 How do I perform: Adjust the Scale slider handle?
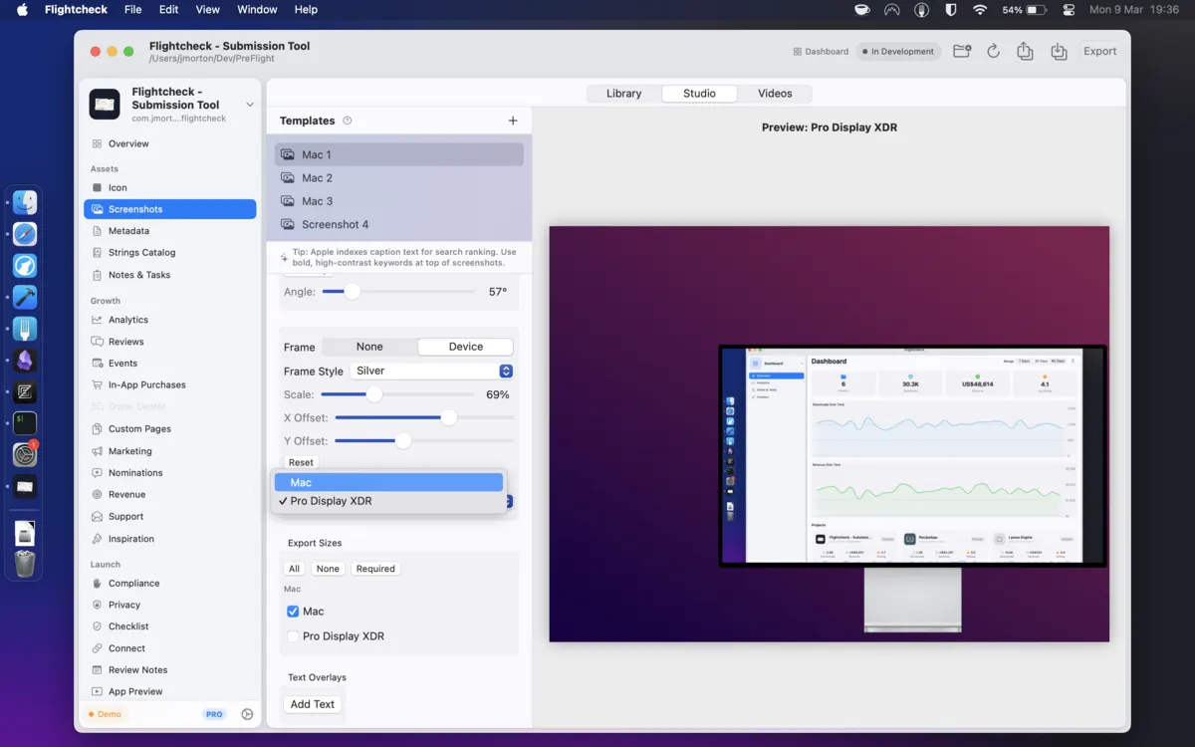pos(373,394)
